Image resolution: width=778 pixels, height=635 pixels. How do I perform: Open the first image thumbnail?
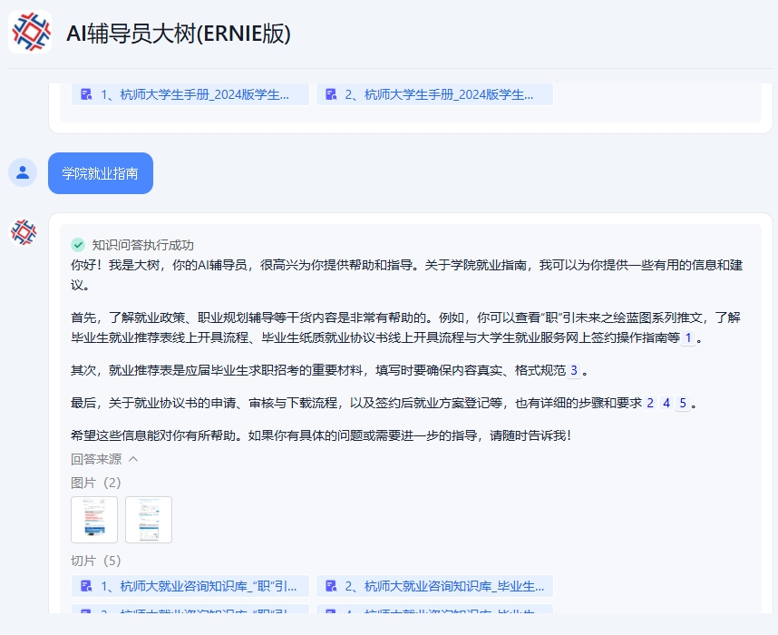point(94,520)
